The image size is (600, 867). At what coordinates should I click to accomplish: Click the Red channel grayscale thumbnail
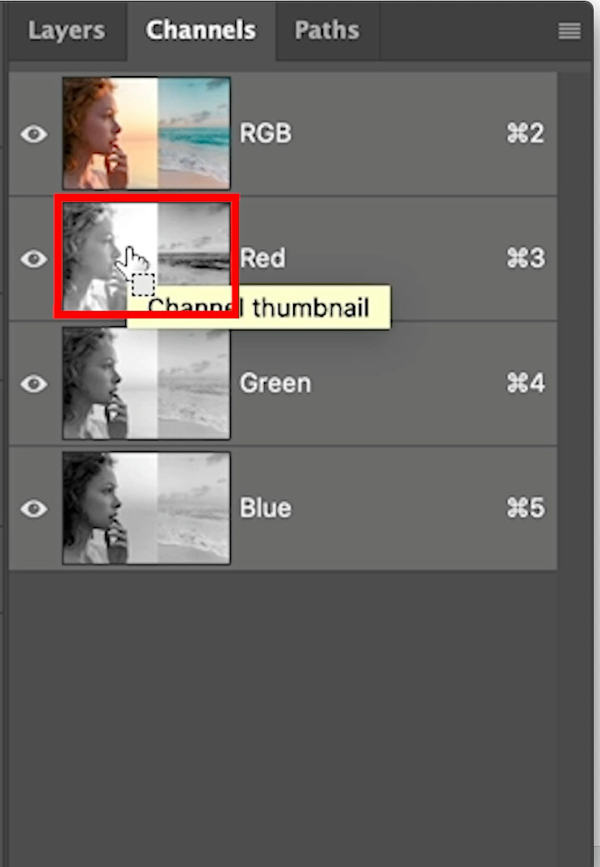point(146,255)
